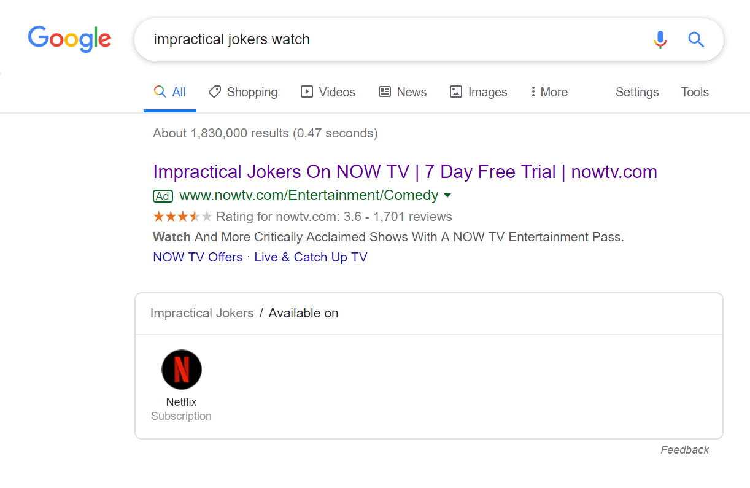Click the About 1,830,000 results text
Image resolution: width=750 pixels, height=488 pixels.
tap(265, 133)
